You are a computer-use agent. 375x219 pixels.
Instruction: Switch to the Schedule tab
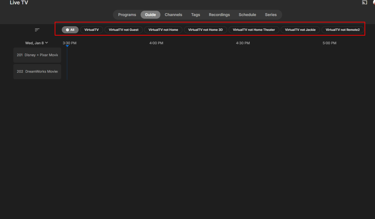[x=247, y=15]
